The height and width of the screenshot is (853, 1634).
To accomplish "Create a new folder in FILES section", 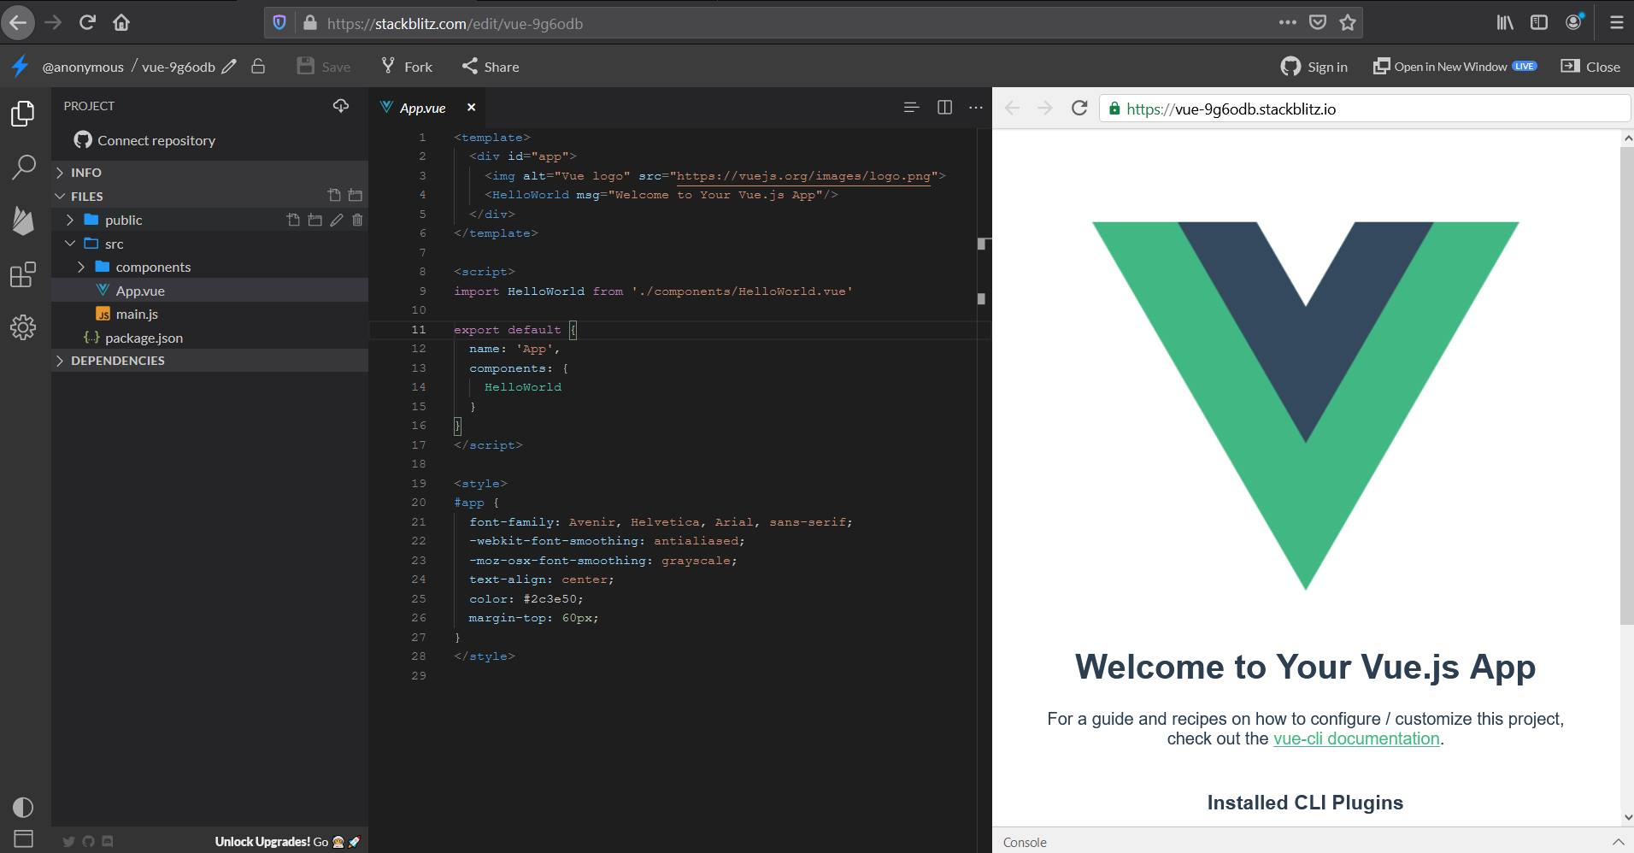I will tap(356, 196).
